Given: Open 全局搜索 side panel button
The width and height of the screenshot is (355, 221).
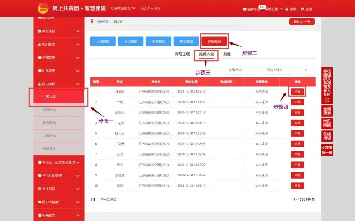Looking at the screenshot, I should click(x=327, y=111).
